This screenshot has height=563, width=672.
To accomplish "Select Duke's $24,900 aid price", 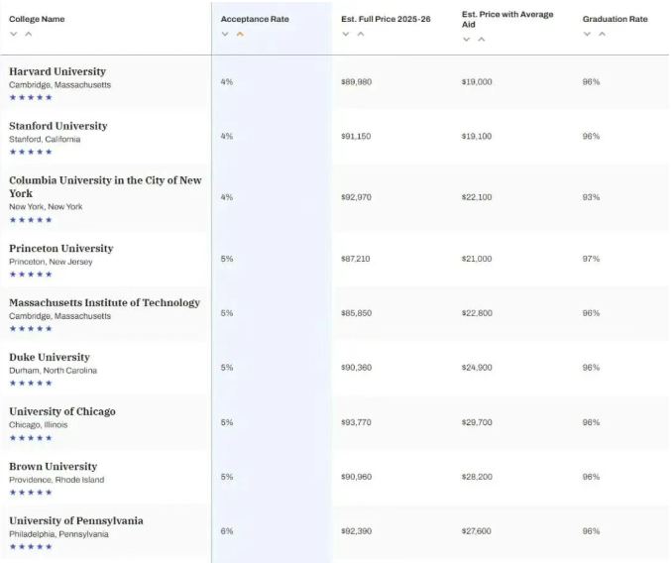I will (477, 368).
